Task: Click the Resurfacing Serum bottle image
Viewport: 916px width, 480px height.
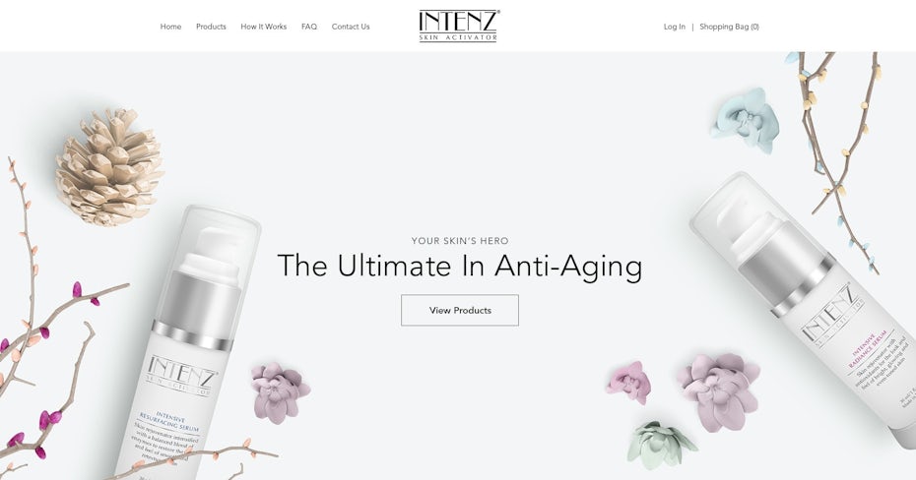Action: 187,344
